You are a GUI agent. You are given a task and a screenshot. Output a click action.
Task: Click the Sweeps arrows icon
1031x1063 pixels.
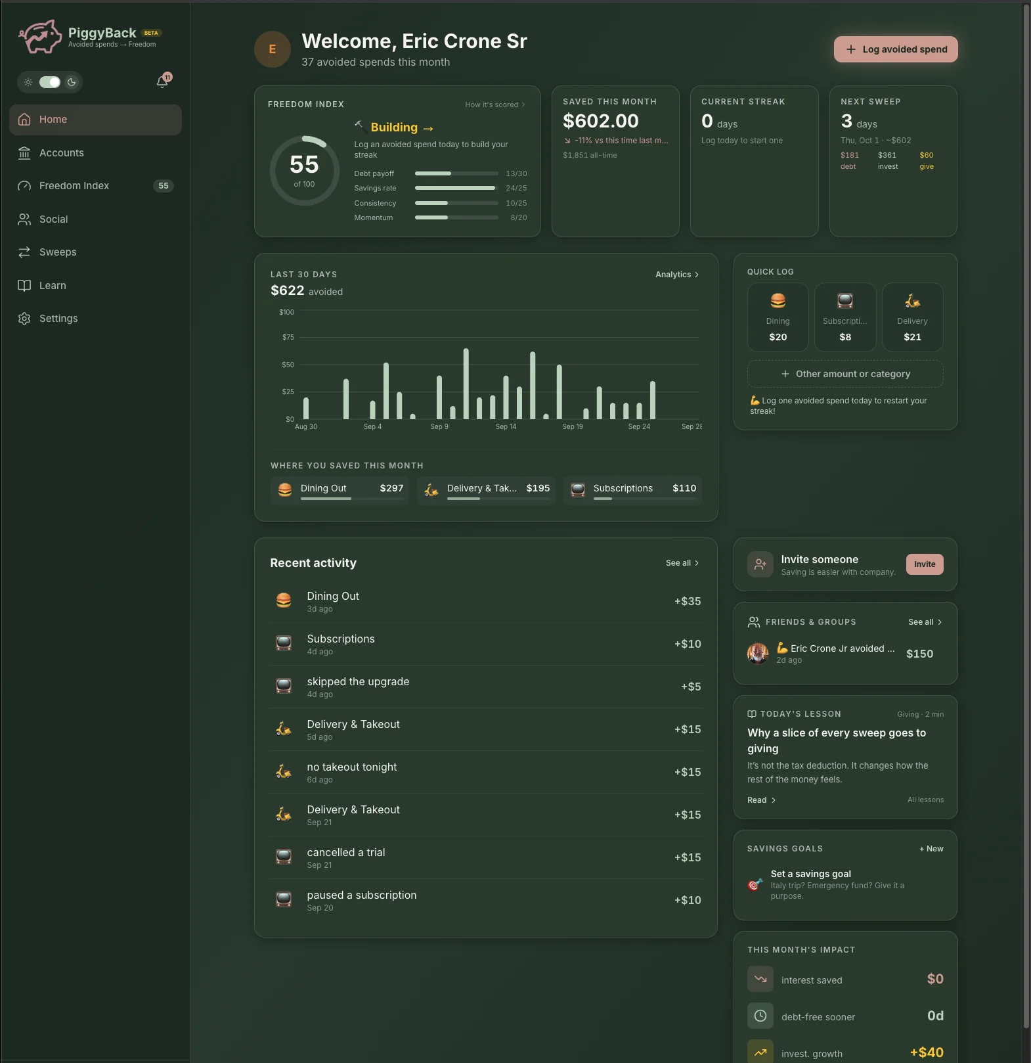[24, 252]
